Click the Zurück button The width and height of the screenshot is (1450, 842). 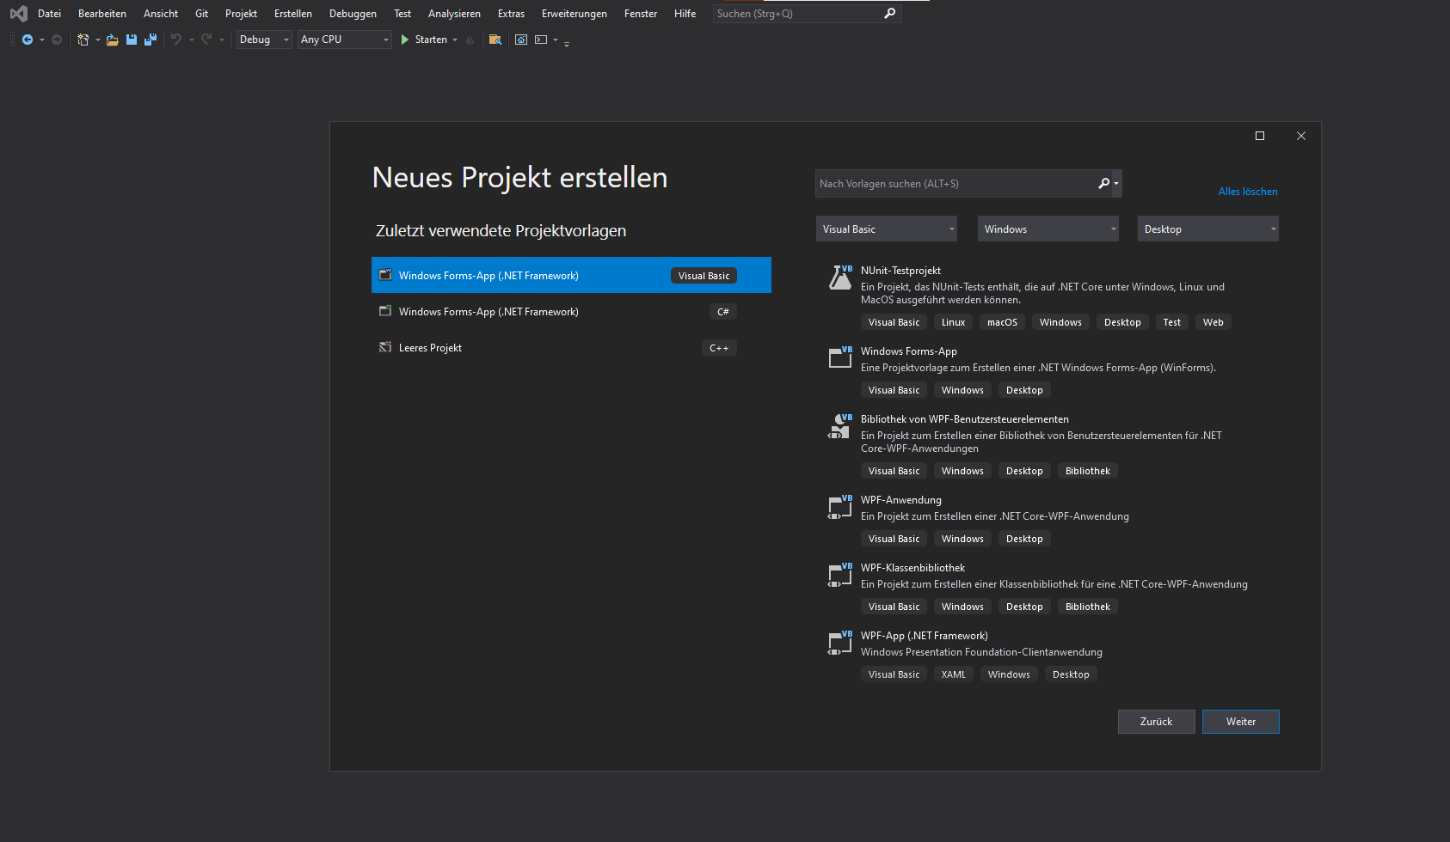[x=1157, y=722]
